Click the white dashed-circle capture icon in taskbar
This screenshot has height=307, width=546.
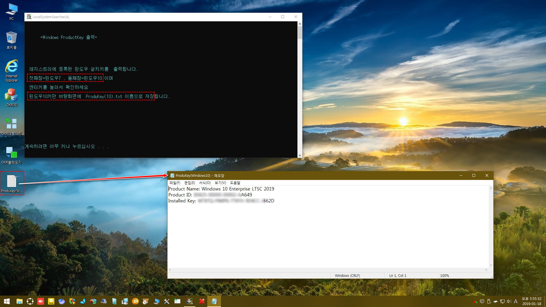[30, 301]
